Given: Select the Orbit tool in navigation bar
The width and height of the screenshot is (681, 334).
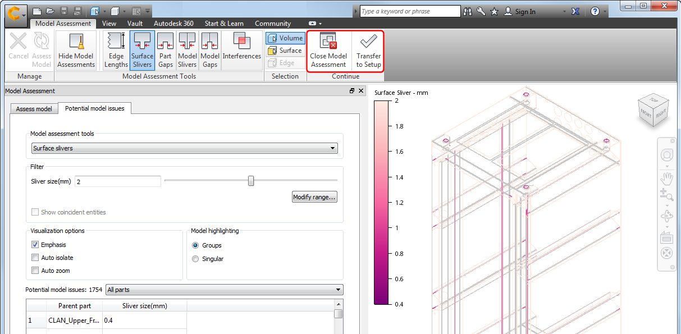Looking at the screenshot, I should point(666,216).
